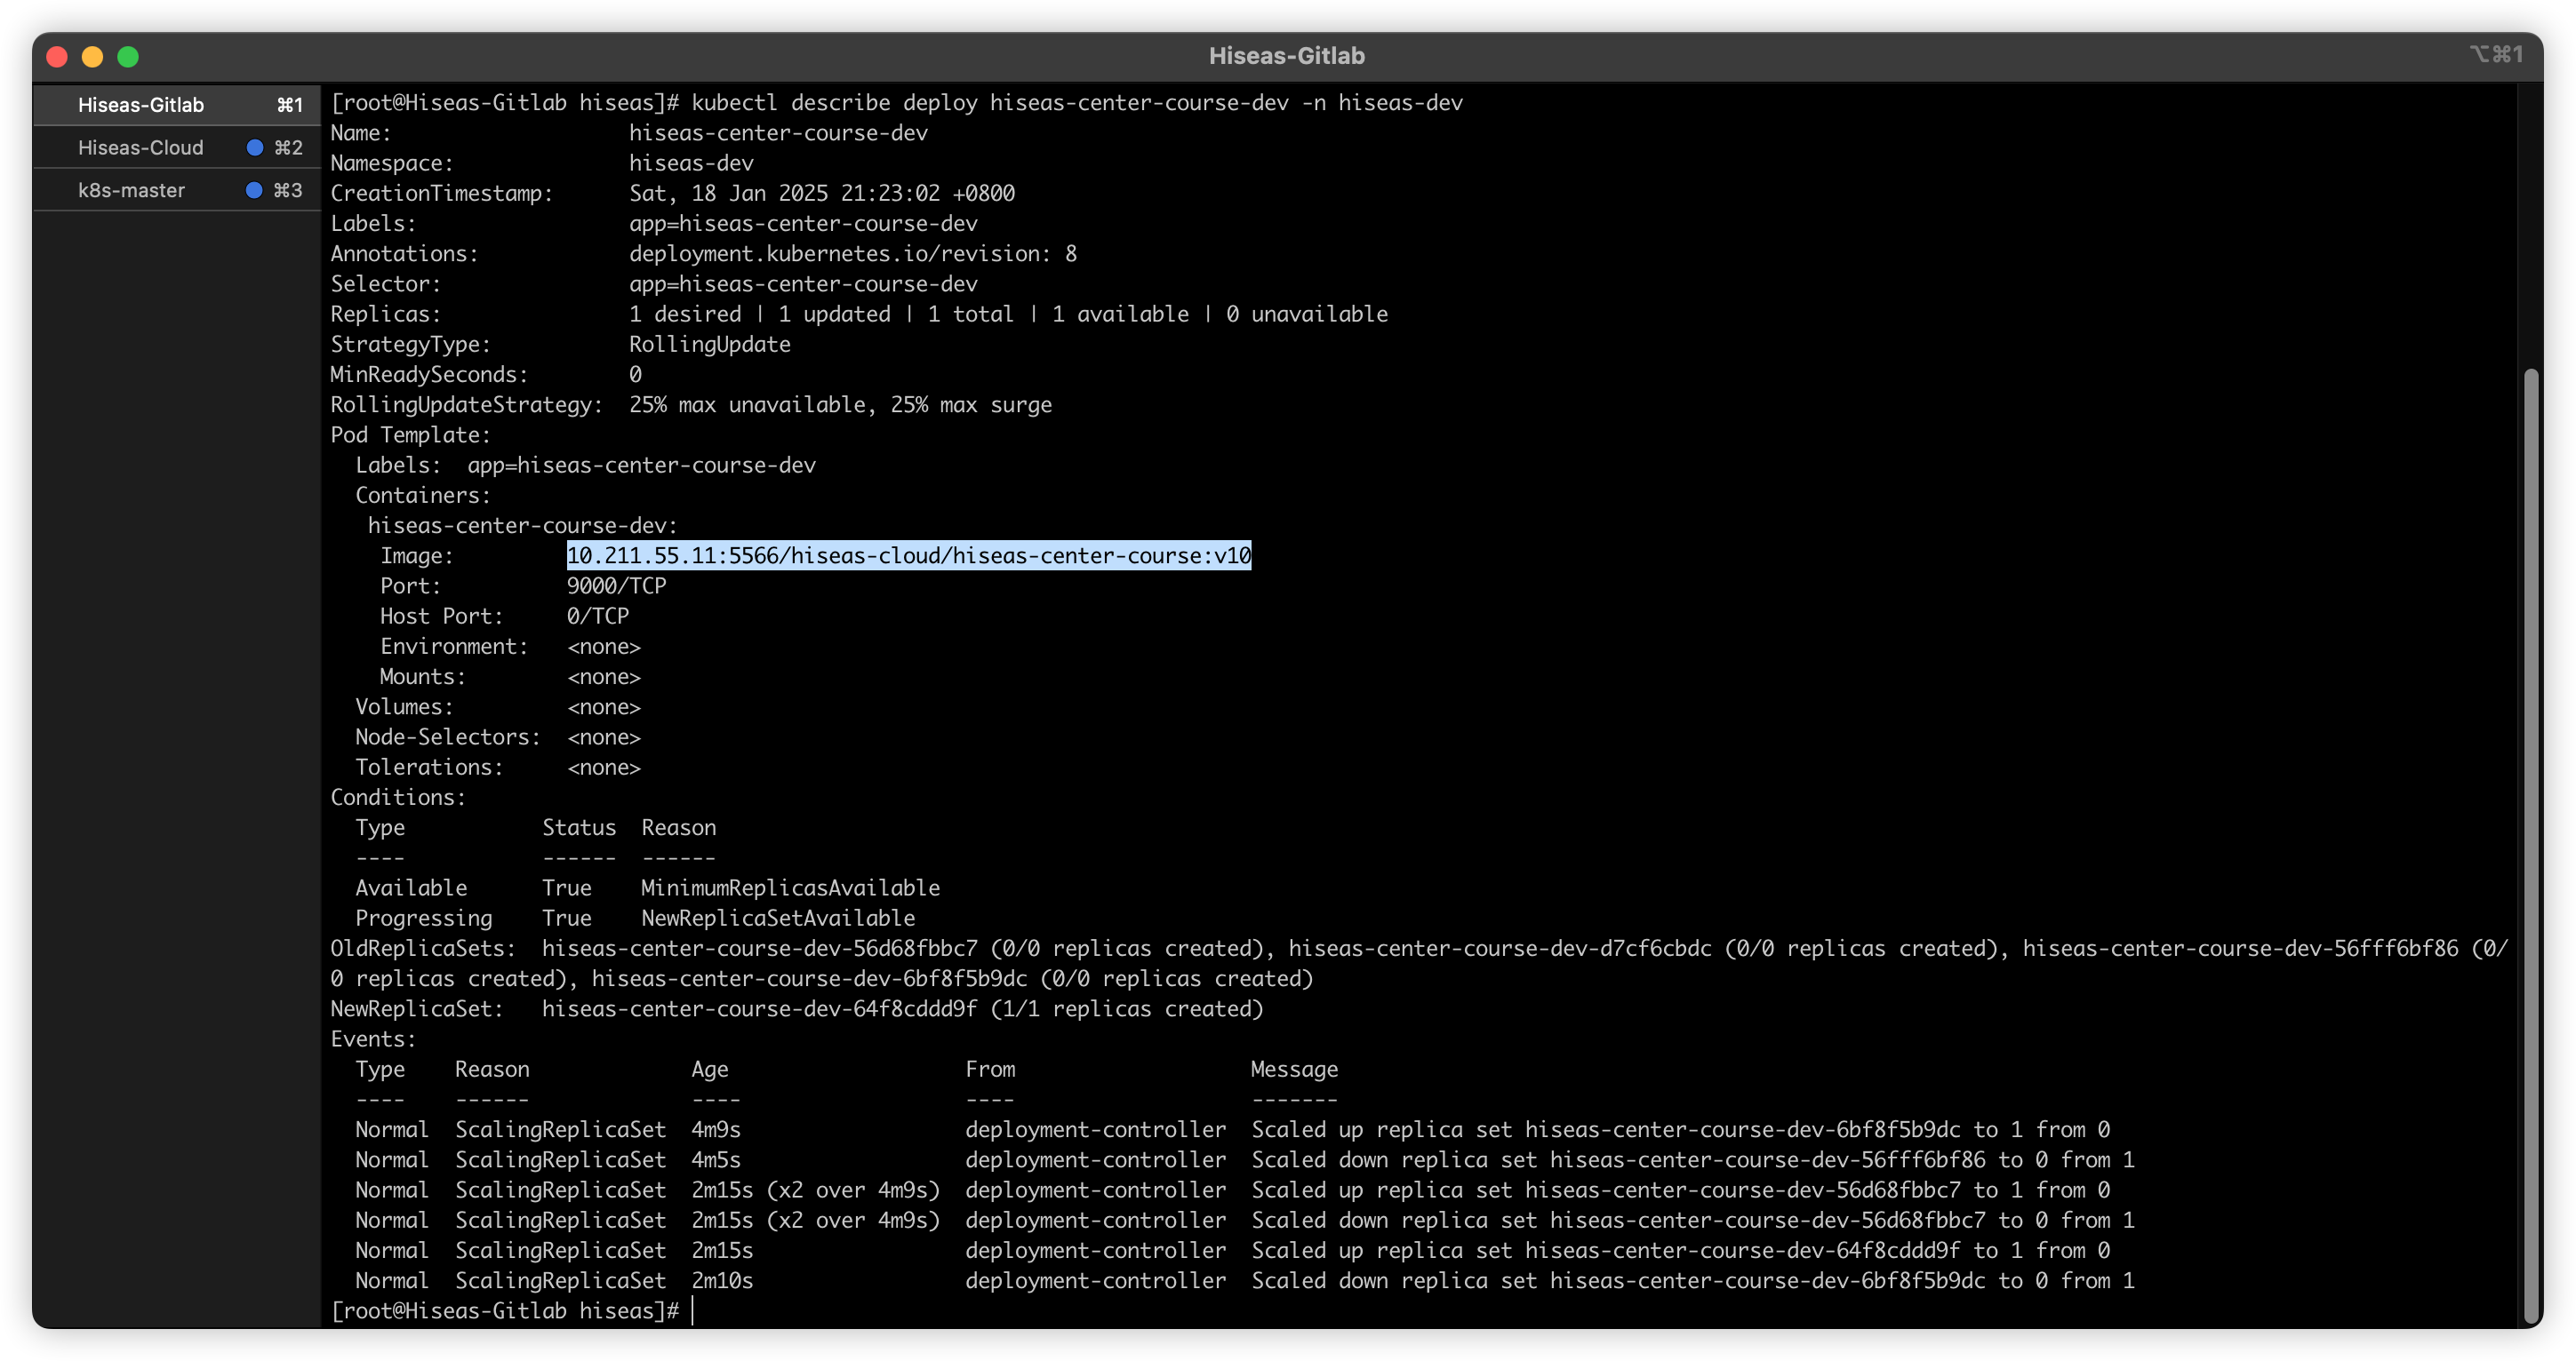
Task: Click the Pod Template heading
Action: pyautogui.click(x=411, y=434)
